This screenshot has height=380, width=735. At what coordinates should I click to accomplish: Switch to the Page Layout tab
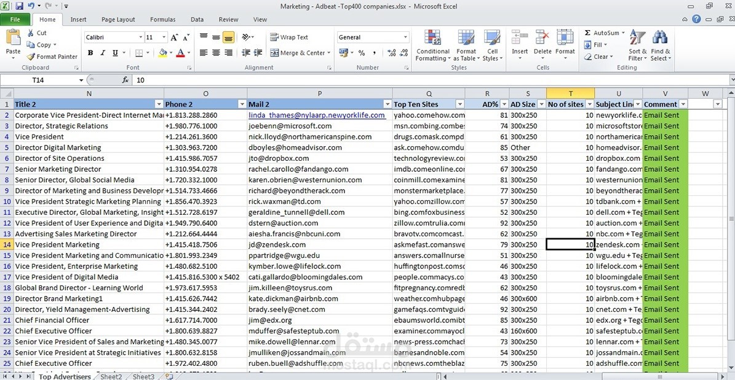click(x=118, y=20)
